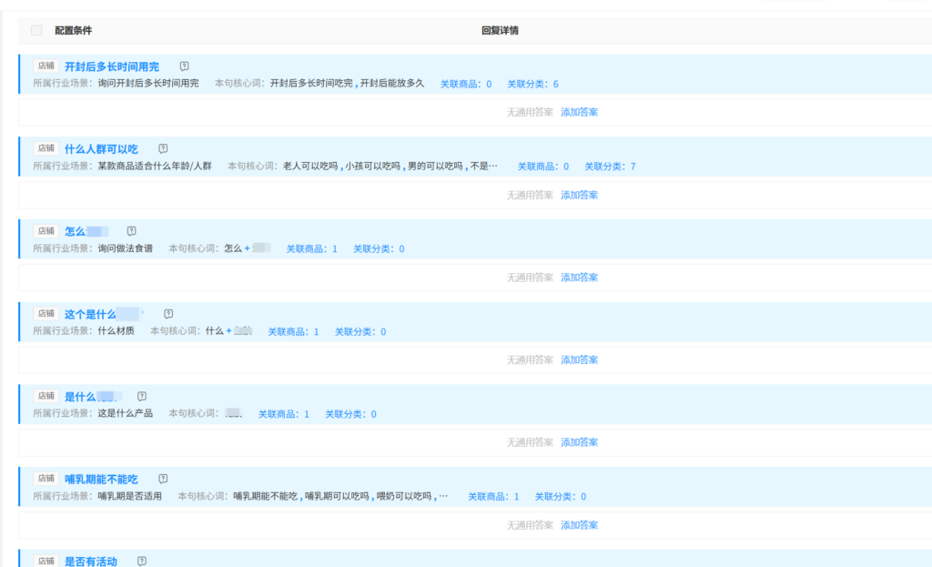
Task: Click help icon next to 是否有活动
Action: point(141,562)
